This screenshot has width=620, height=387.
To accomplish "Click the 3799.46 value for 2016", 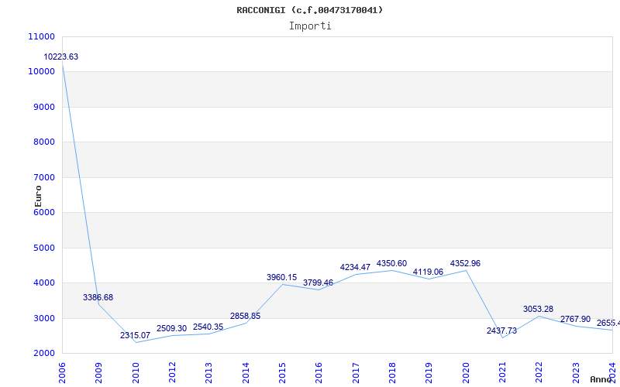I will 319,283.
